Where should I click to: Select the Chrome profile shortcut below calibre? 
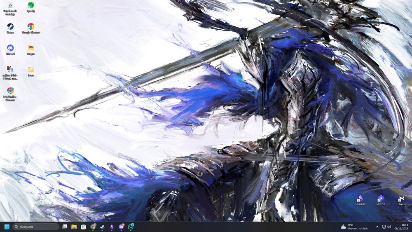pos(10,94)
